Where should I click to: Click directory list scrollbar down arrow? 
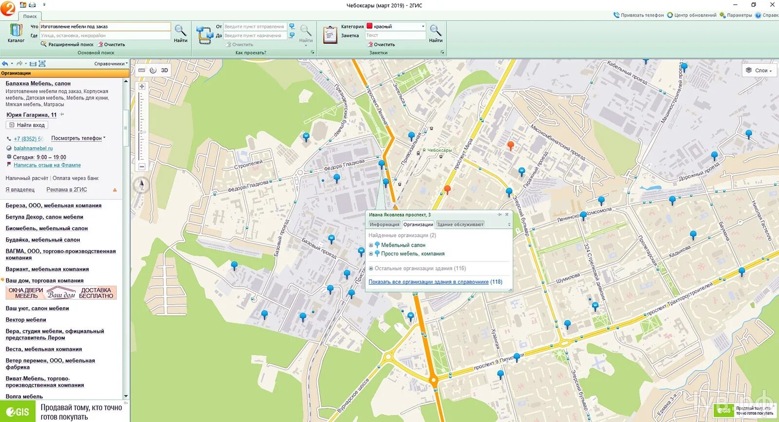pyautogui.click(x=126, y=396)
